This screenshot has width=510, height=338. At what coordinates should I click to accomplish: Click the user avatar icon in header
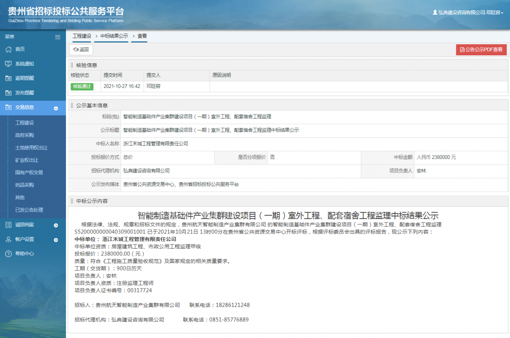[x=435, y=13]
